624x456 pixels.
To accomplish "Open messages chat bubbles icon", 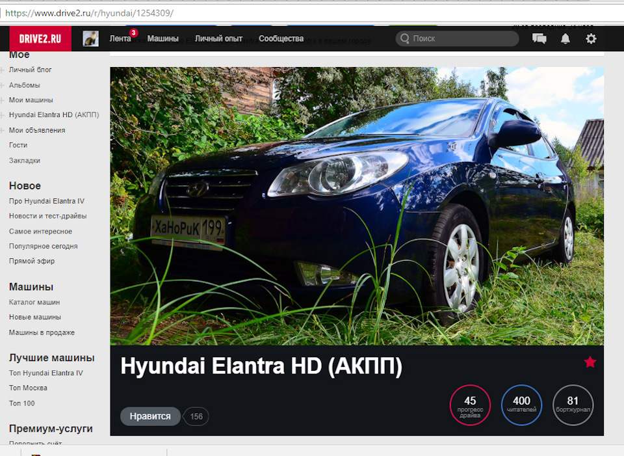I will [x=539, y=38].
